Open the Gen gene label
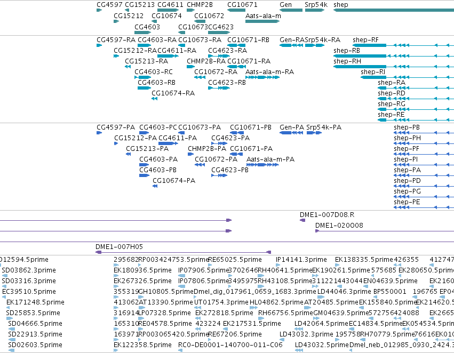 [286, 5]
